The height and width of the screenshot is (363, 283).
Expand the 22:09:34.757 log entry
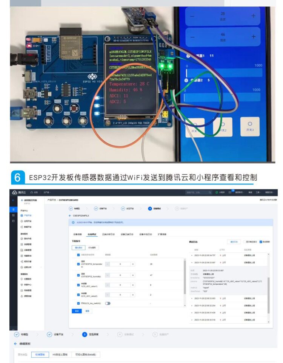point(192,255)
